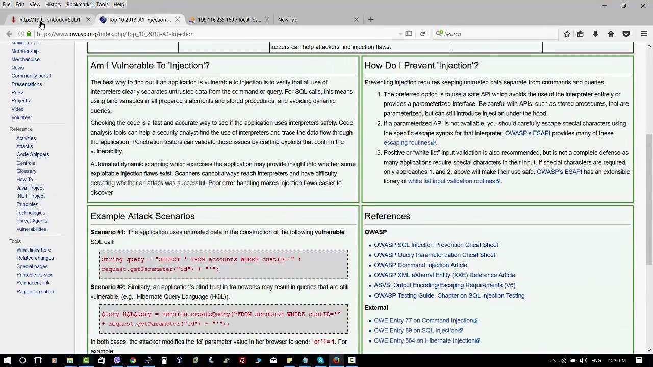Viewport: 653px width, 367px height.
Task: Open Code Snippets sidebar link
Action: tap(33, 154)
